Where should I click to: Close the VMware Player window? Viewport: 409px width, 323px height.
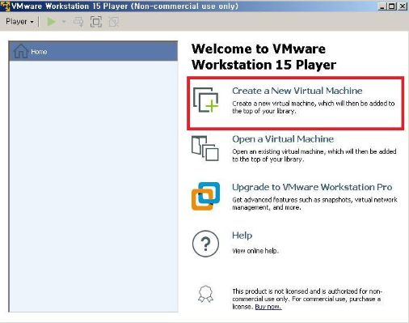[403, 6]
